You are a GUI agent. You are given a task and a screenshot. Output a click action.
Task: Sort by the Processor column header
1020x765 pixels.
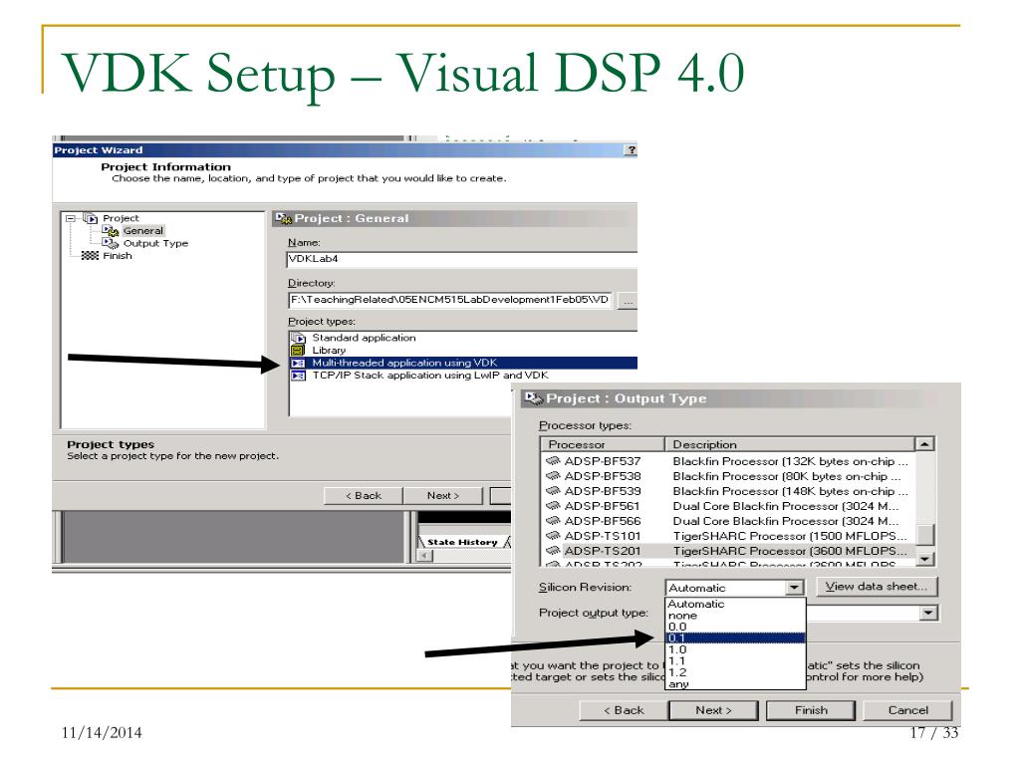click(603, 444)
